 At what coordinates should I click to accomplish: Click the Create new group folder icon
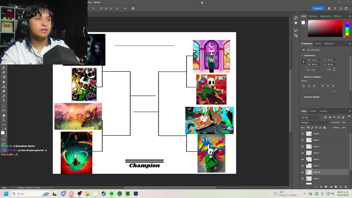pos(336,187)
